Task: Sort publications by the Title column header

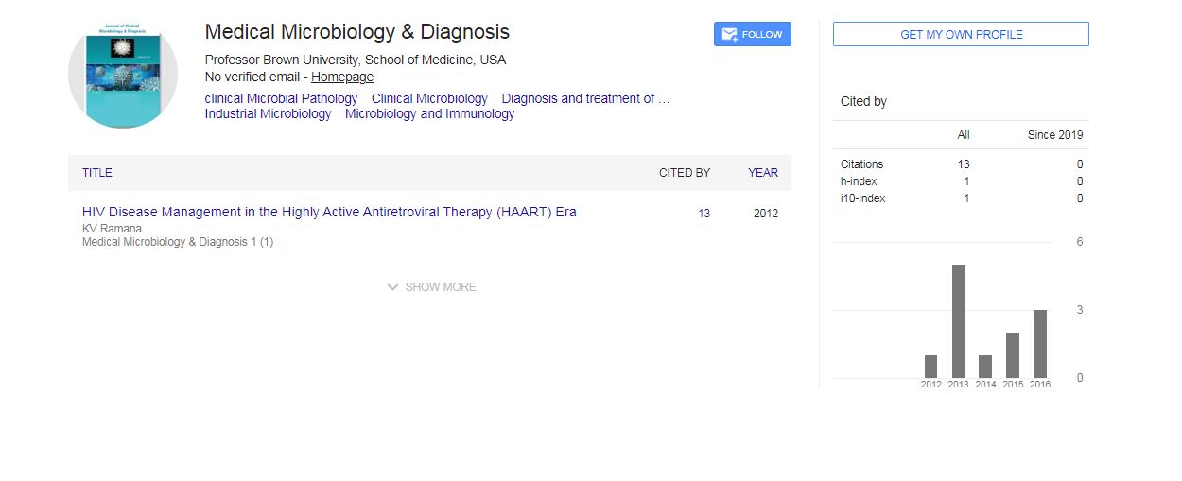Action: 97,173
